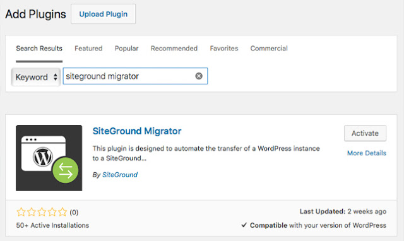Viewport: 404px width, 241px height.
Task: Select the Search Results tab
Action: [39, 49]
